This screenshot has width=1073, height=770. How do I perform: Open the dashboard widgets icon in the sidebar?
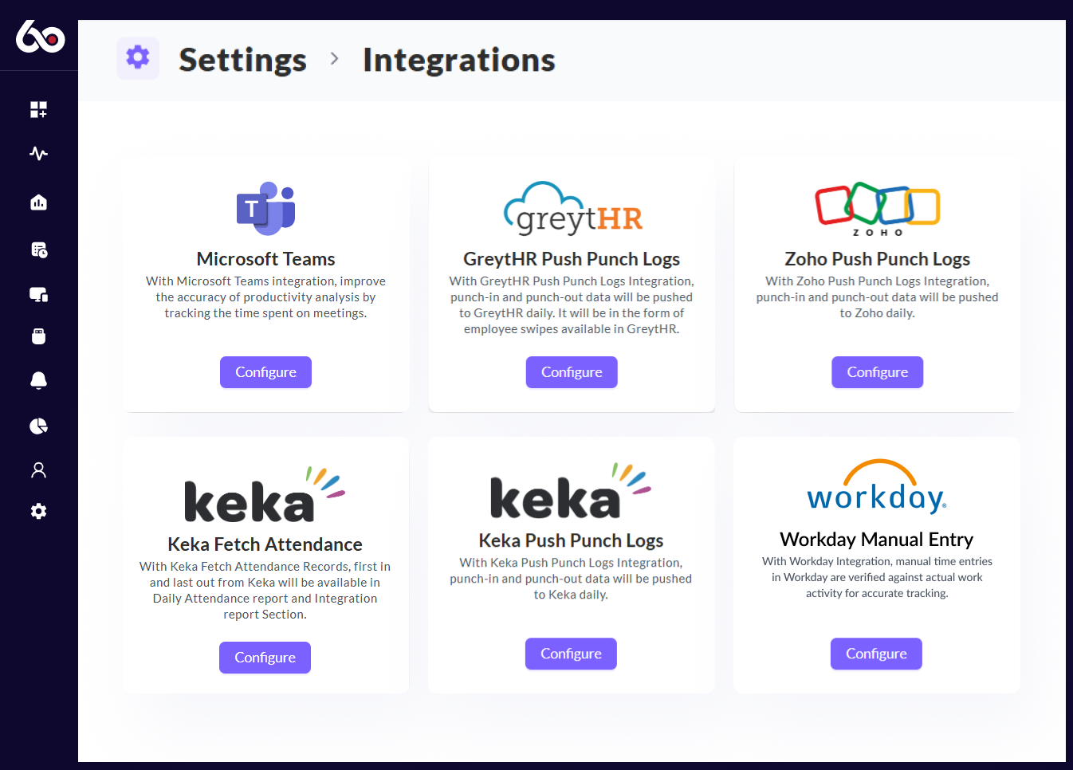click(x=38, y=109)
